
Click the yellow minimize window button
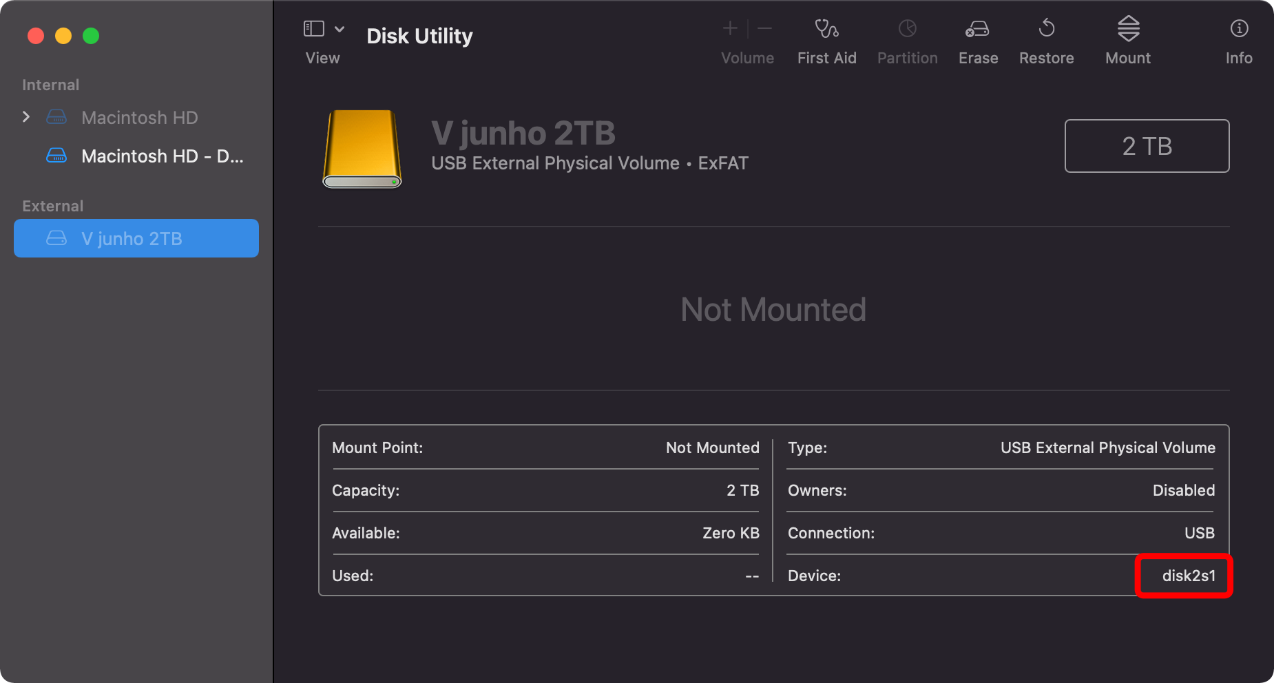pos(63,36)
